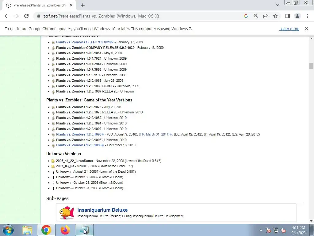314x236 pixels.
Task: Open a new tab with plus button
Action: tap(83, 5)
